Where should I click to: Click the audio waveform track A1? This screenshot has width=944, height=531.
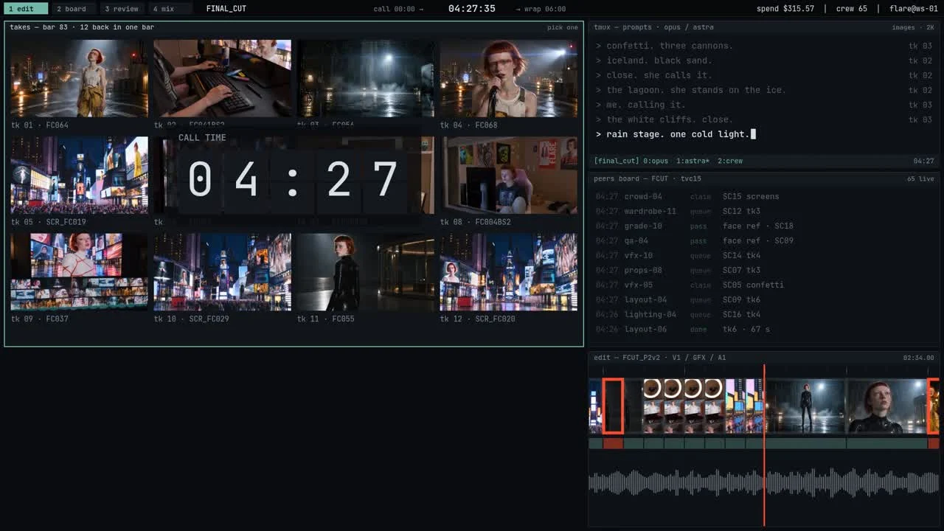click(763, 482)
